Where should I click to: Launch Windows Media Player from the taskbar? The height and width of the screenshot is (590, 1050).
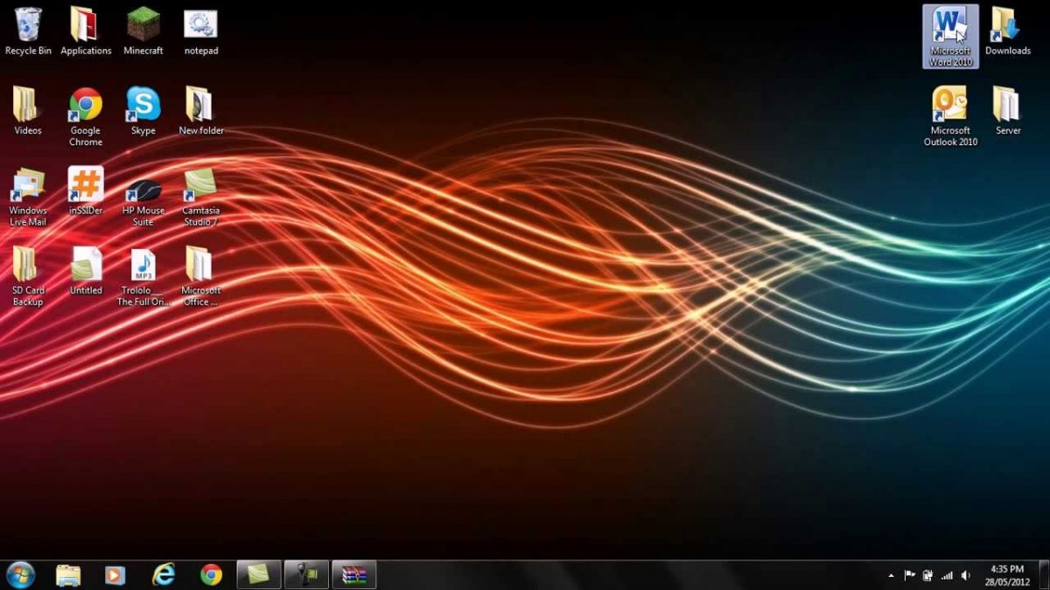pyautogui.click(x=115, y=574)
